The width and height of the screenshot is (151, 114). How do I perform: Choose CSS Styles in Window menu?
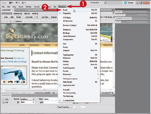click(x=79, y=18)
